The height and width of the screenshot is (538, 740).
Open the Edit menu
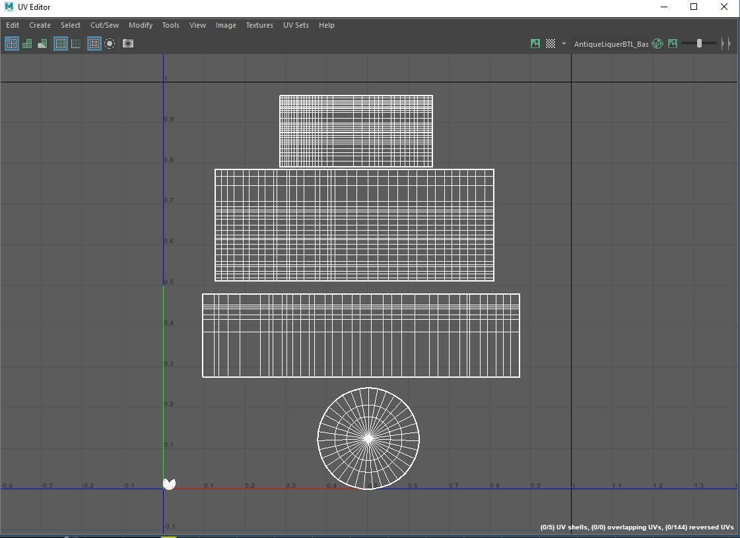[x=13, y=25]
